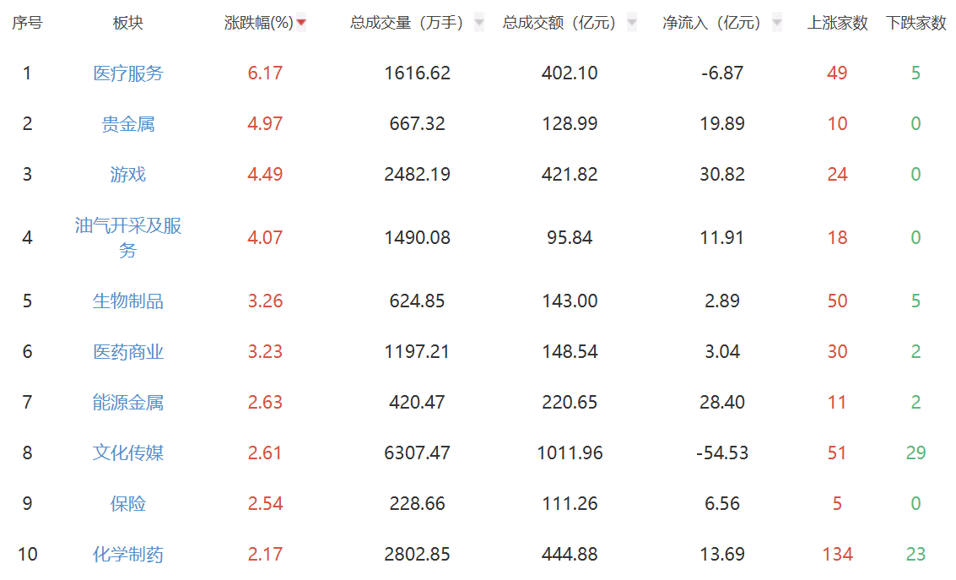The image size is (956, 580).
Task: Open the sort dropdown next to 总成交额（亿元）
Action: click(631, 23)
